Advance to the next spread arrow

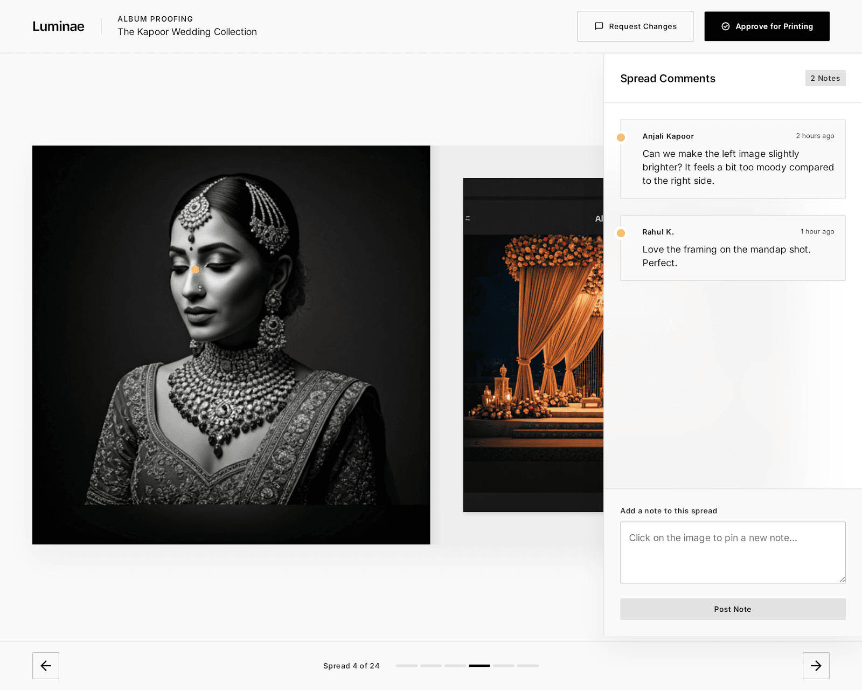click(x=816, y=666)
